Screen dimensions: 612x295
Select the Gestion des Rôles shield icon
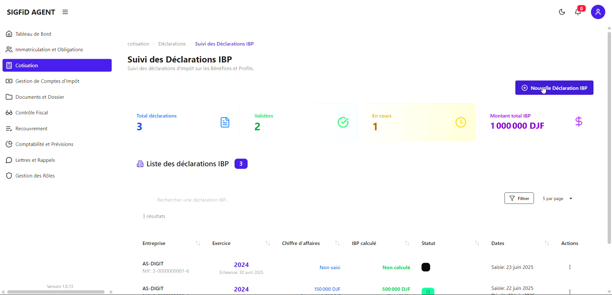click(9, 176)
